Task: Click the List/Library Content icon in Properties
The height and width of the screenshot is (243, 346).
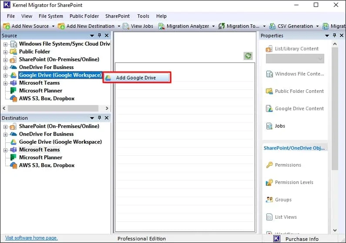Action: pyautogui.click(x=269, y=49)
